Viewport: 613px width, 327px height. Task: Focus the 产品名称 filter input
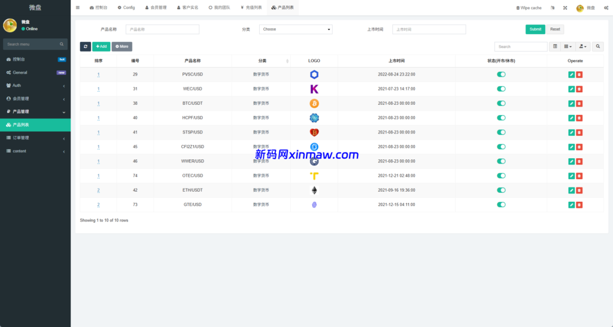click(x=162, y=29)
